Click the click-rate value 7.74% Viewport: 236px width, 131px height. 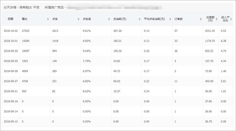click(x=87, y=61)
